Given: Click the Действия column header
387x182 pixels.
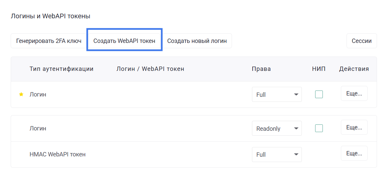Looking at the screenshot, I should click(354, 69).
